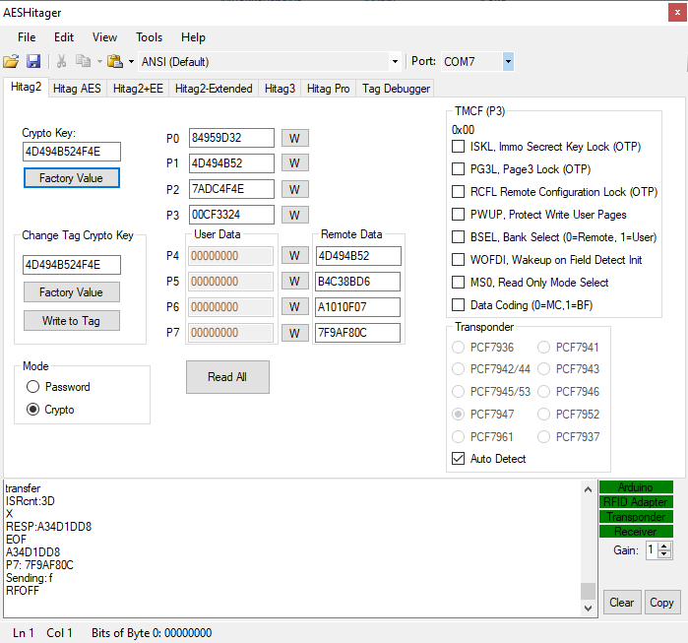The width and height of the screenshot is (688, 643).
Task: Click the Clear log button
Action: tap(622, 603)
